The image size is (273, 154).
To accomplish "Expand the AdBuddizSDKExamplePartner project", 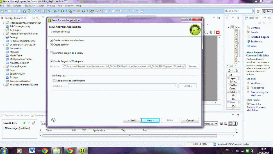I will pos(3,23).
